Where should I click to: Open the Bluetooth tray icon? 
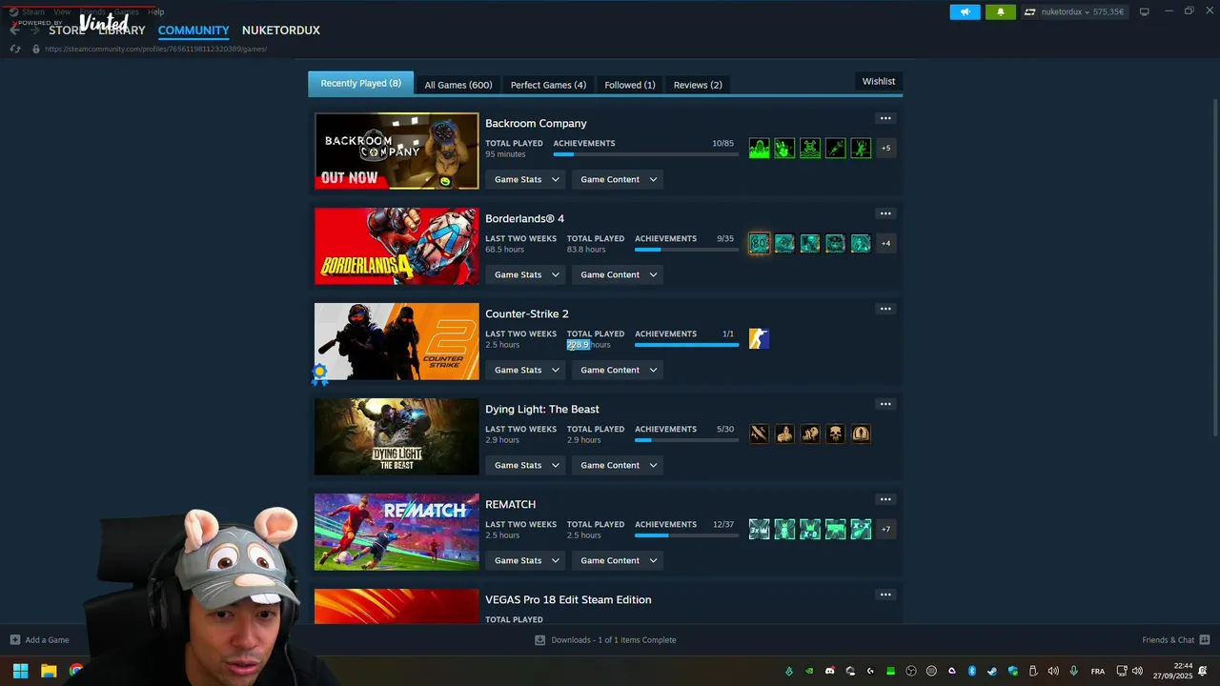point(972,671)
